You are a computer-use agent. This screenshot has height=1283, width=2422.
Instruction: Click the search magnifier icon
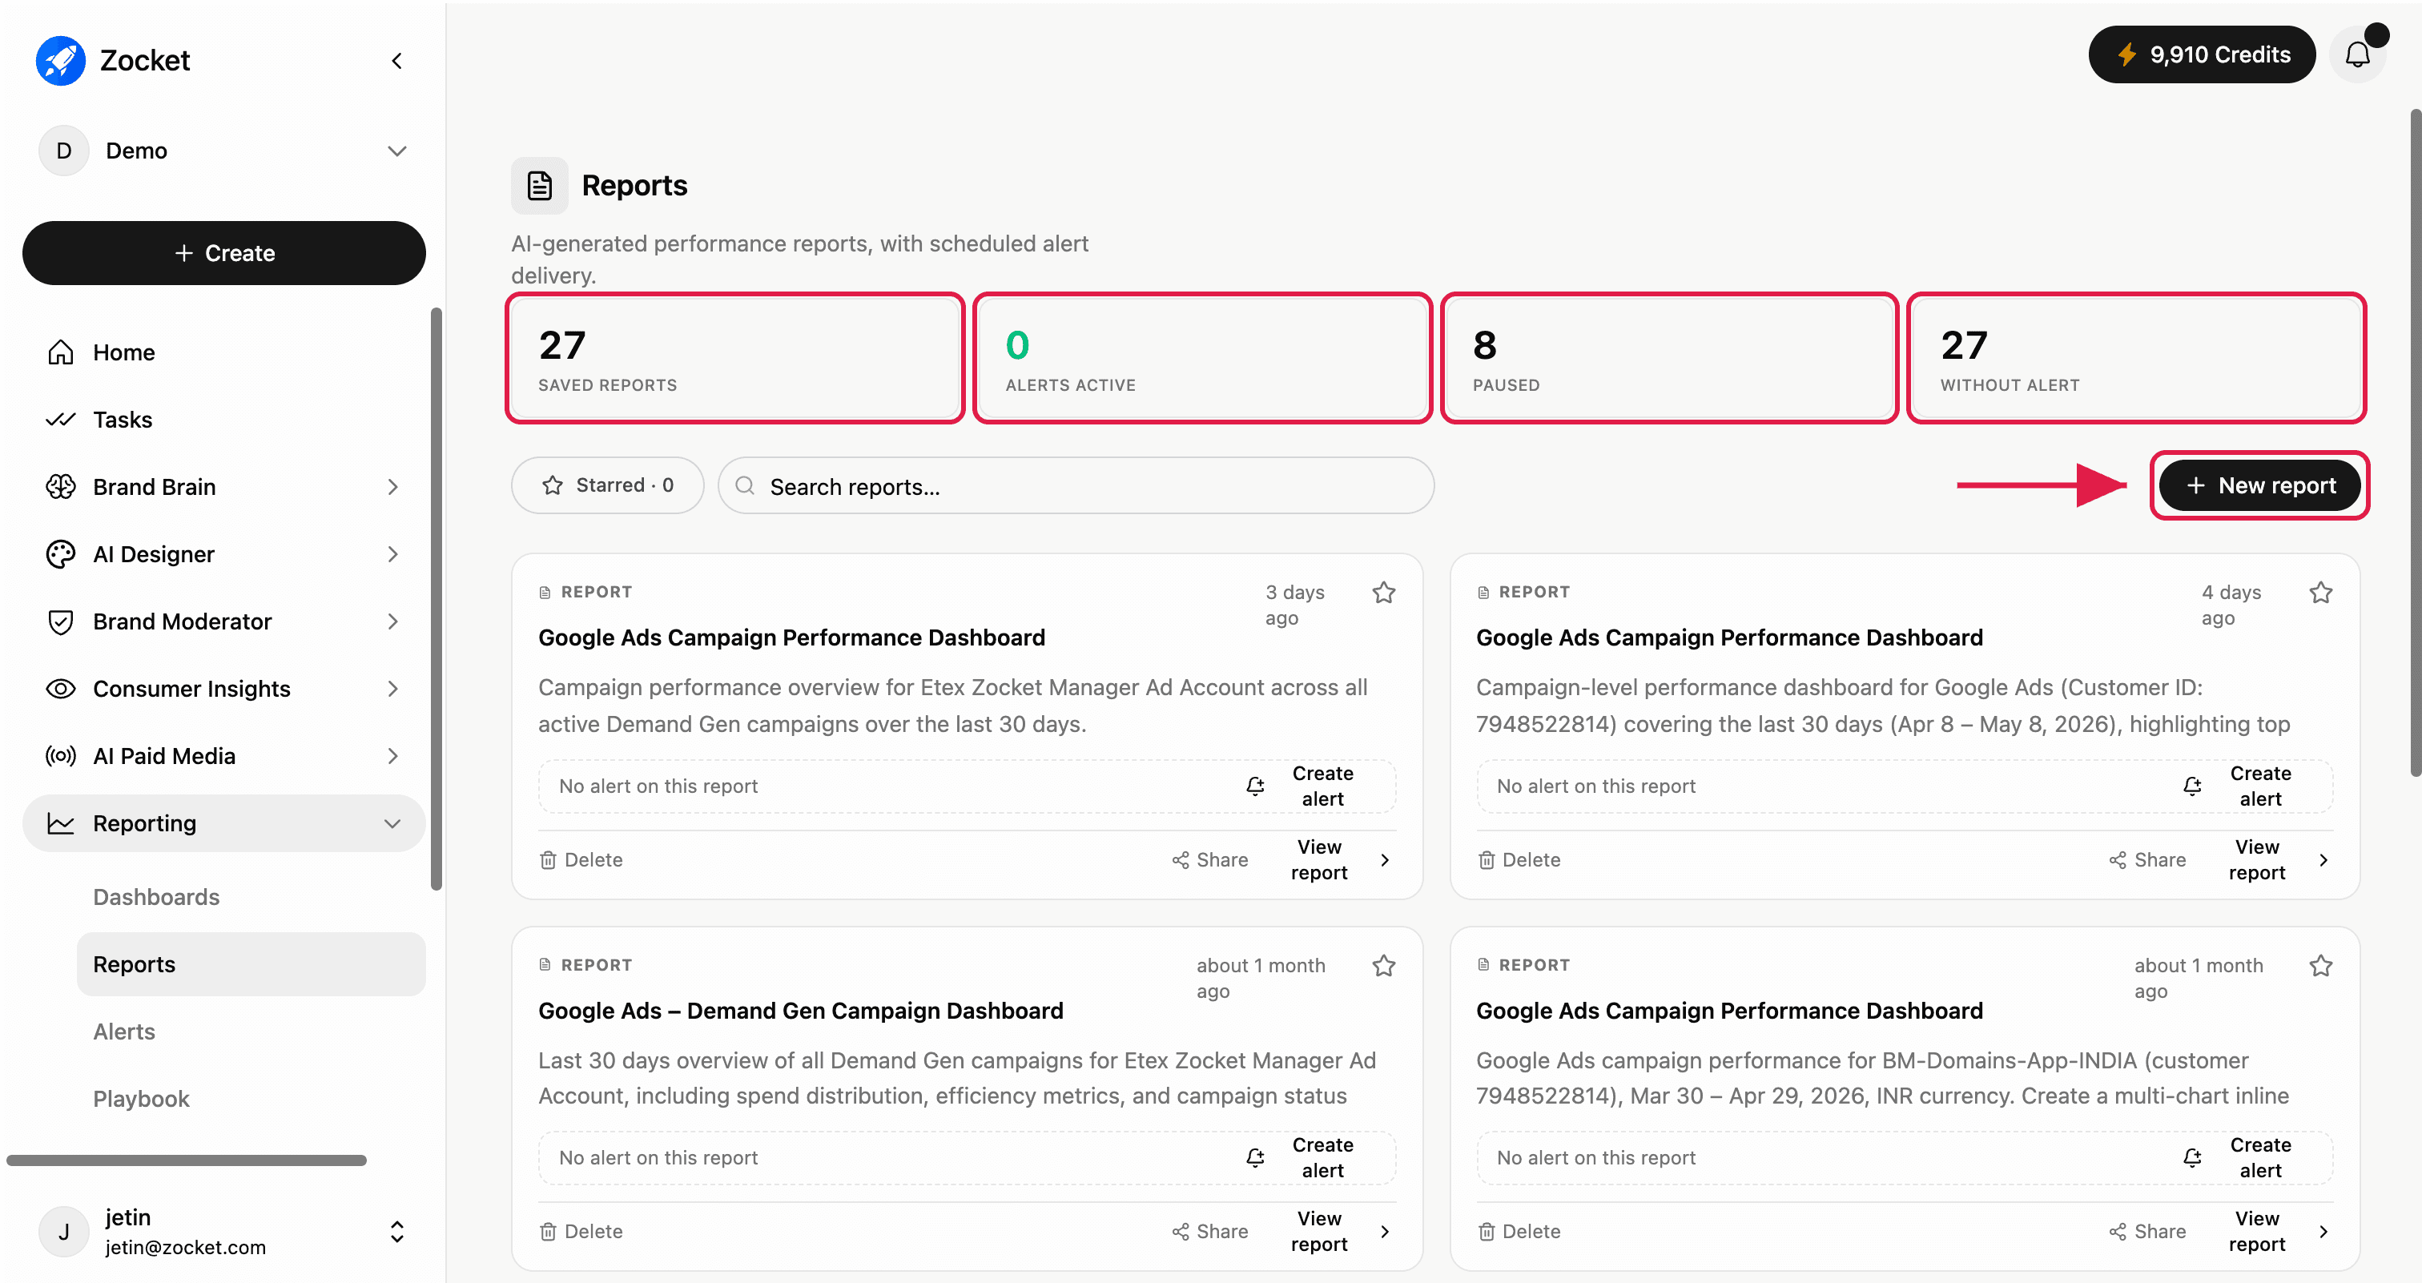(x=745, y=485)
